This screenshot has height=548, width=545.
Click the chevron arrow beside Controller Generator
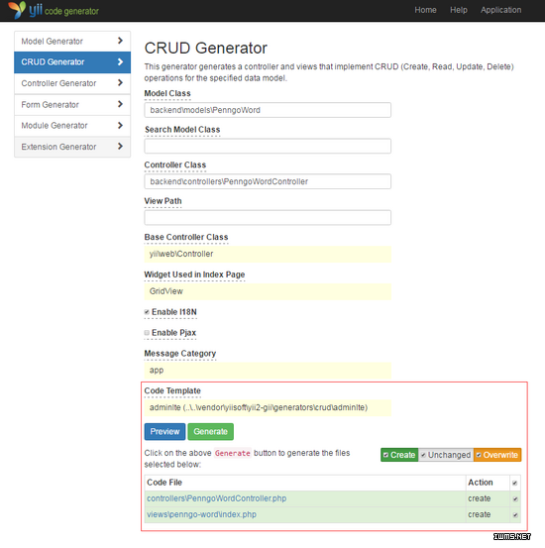(x=120, y=83)
